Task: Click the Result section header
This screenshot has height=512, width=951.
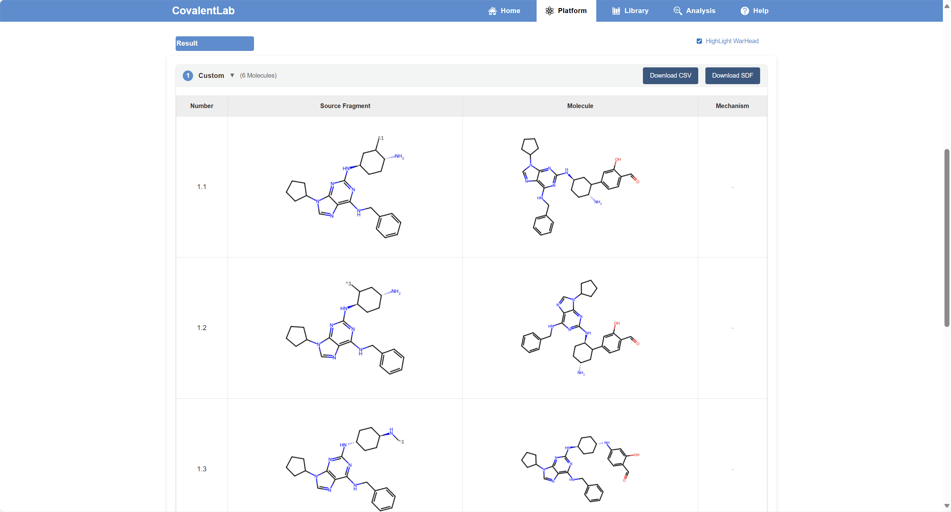Action: 215,43
